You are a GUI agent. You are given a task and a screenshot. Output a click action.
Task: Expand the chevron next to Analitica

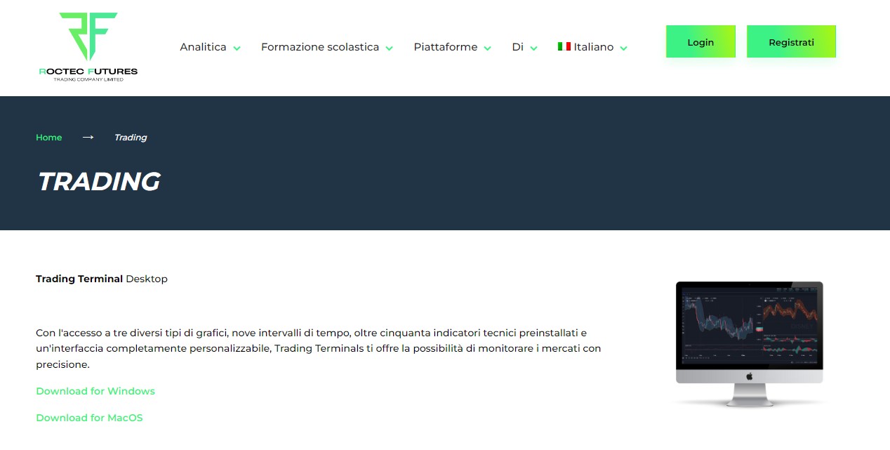tap(237, 48)
